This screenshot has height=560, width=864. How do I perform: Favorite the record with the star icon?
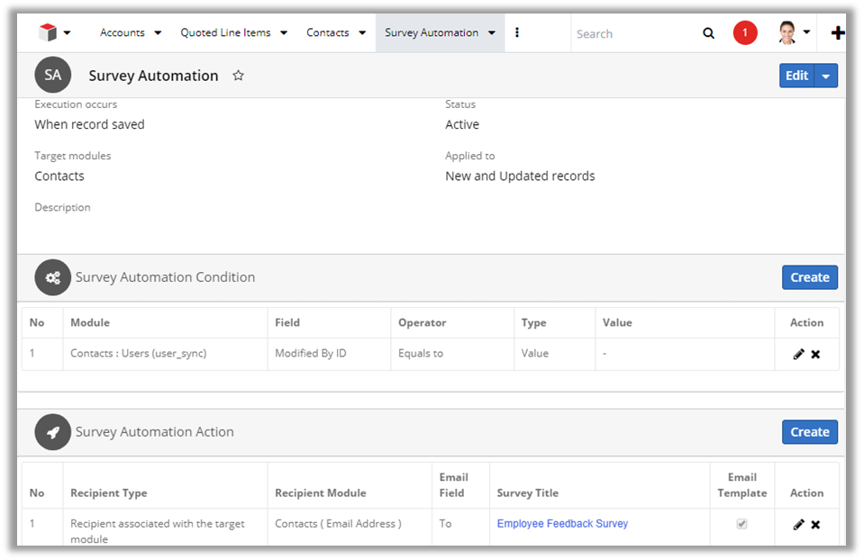238,76
